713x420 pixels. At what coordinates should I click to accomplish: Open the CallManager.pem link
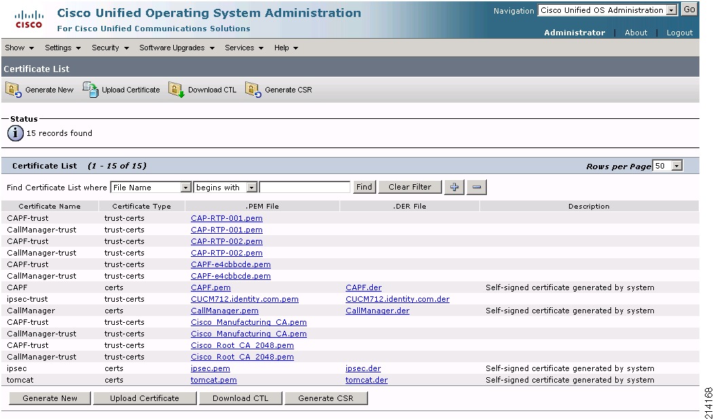[225, 311]
